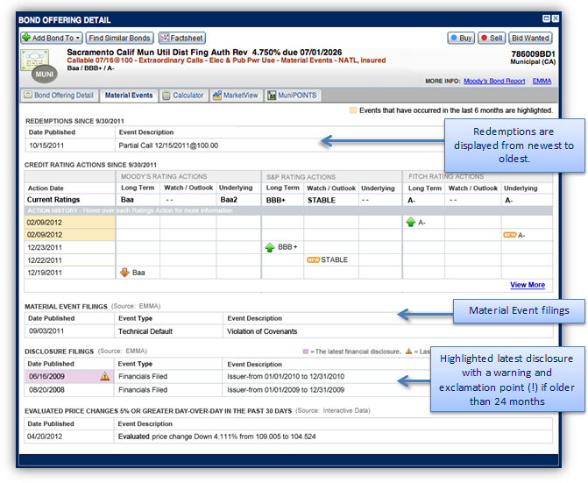Click the Find Similar Bonds button
Viewport: 588px width, 483px height.
point(120,39)
